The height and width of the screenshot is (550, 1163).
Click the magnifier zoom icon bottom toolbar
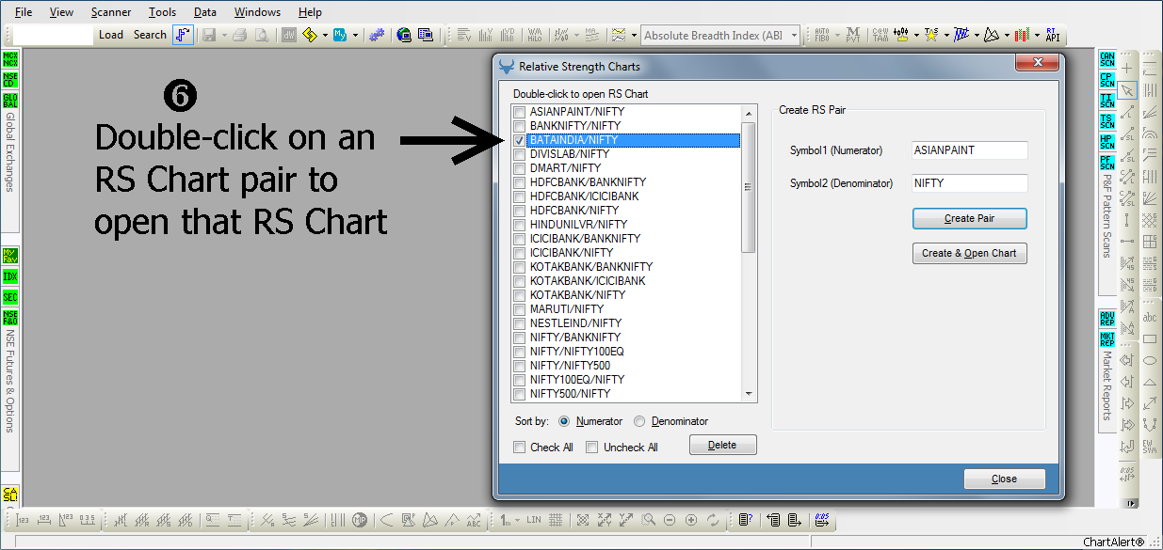[648, 520]
